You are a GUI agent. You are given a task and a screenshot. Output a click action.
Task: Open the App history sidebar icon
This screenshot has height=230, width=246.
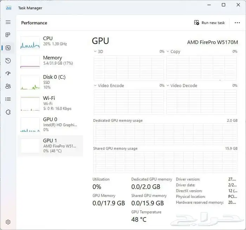click(8, 60)
